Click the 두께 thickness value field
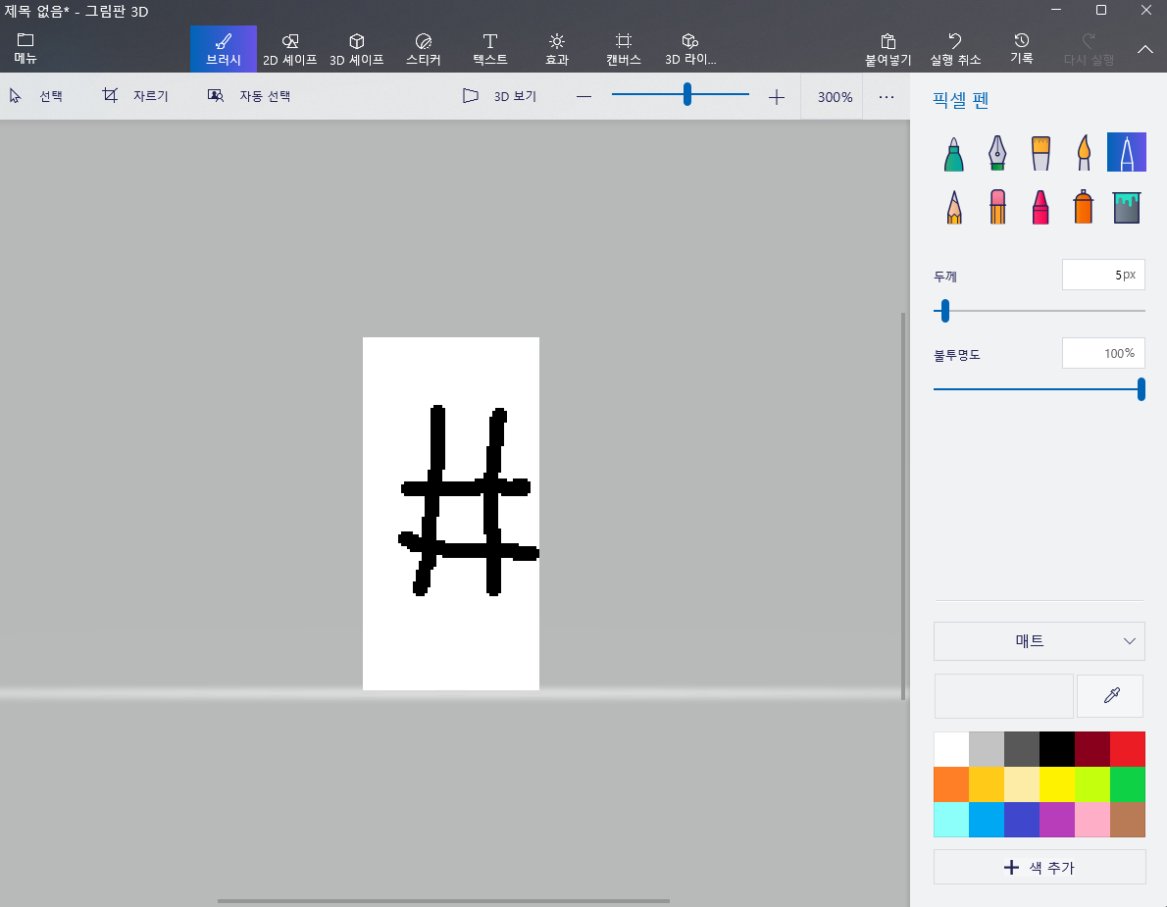 tap(1103, 275)
